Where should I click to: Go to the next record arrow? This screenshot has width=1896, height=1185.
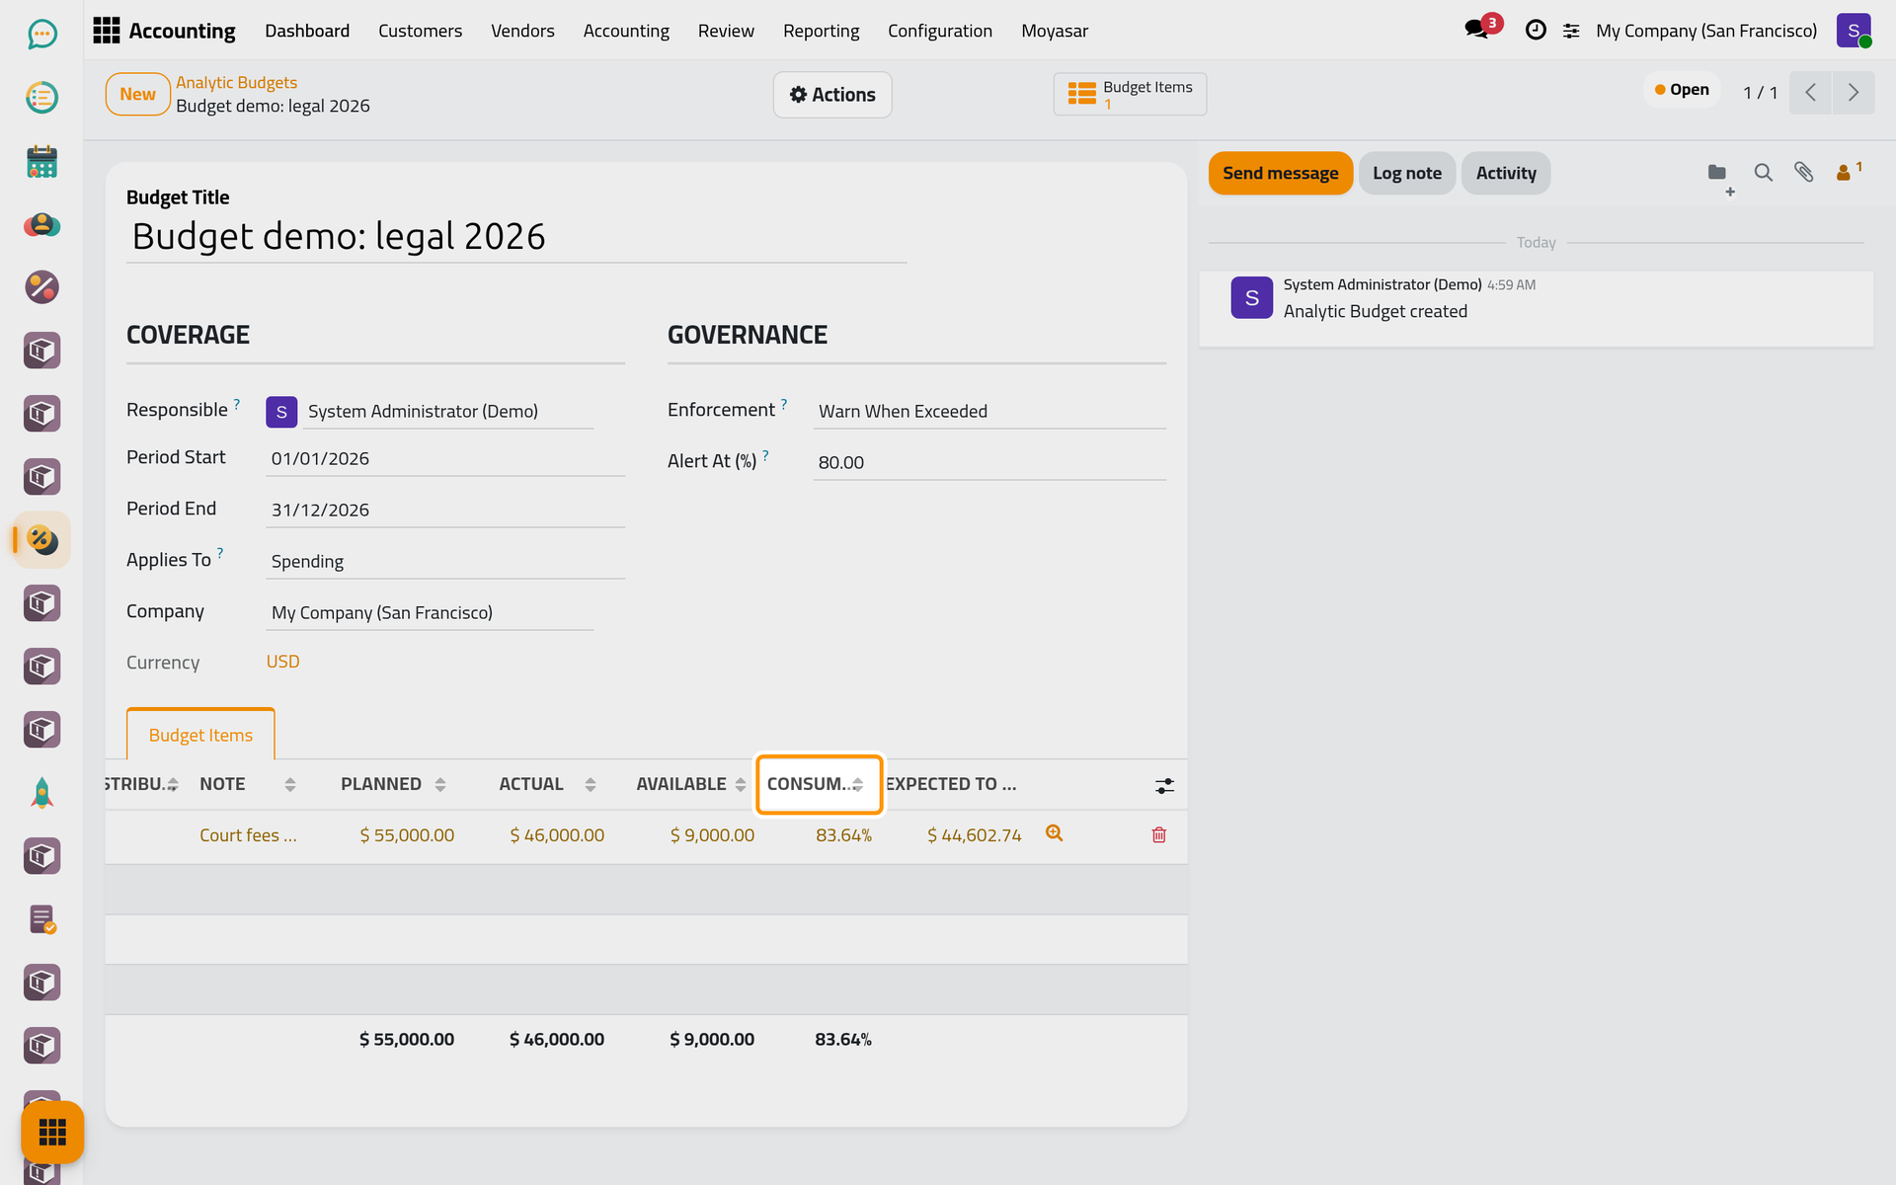(1854, 93)
